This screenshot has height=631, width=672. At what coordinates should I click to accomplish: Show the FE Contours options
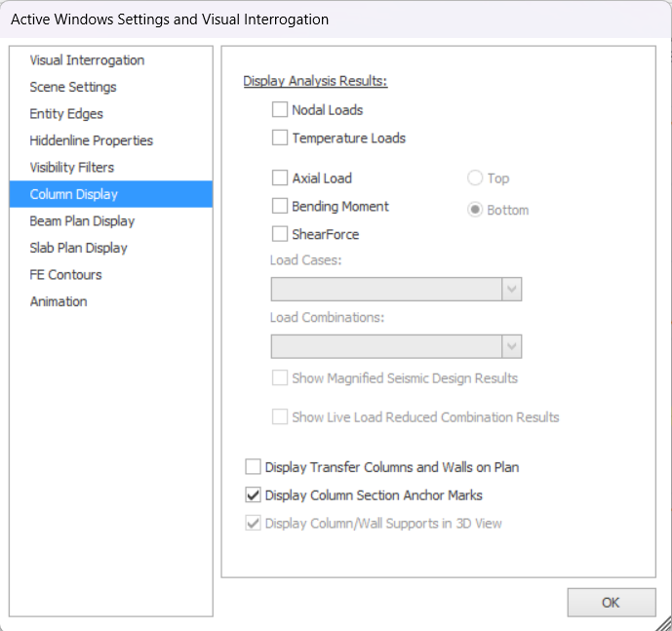tap(65, 275)
